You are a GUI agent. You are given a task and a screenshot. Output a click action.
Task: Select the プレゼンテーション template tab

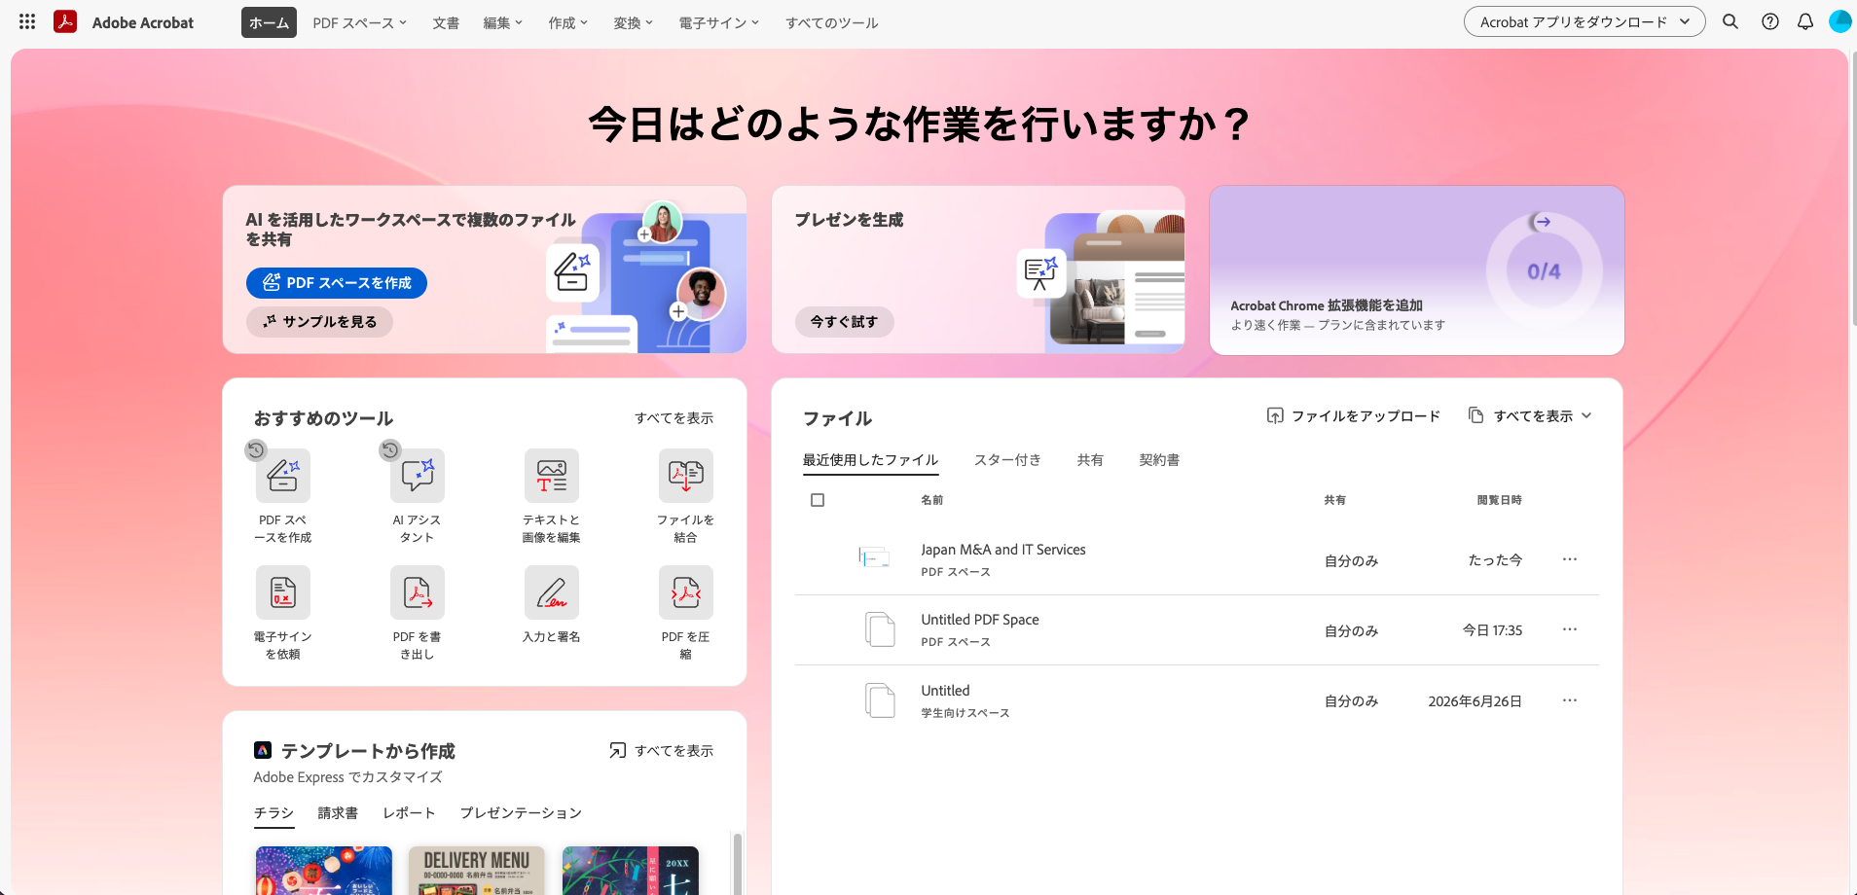point(521,813)
